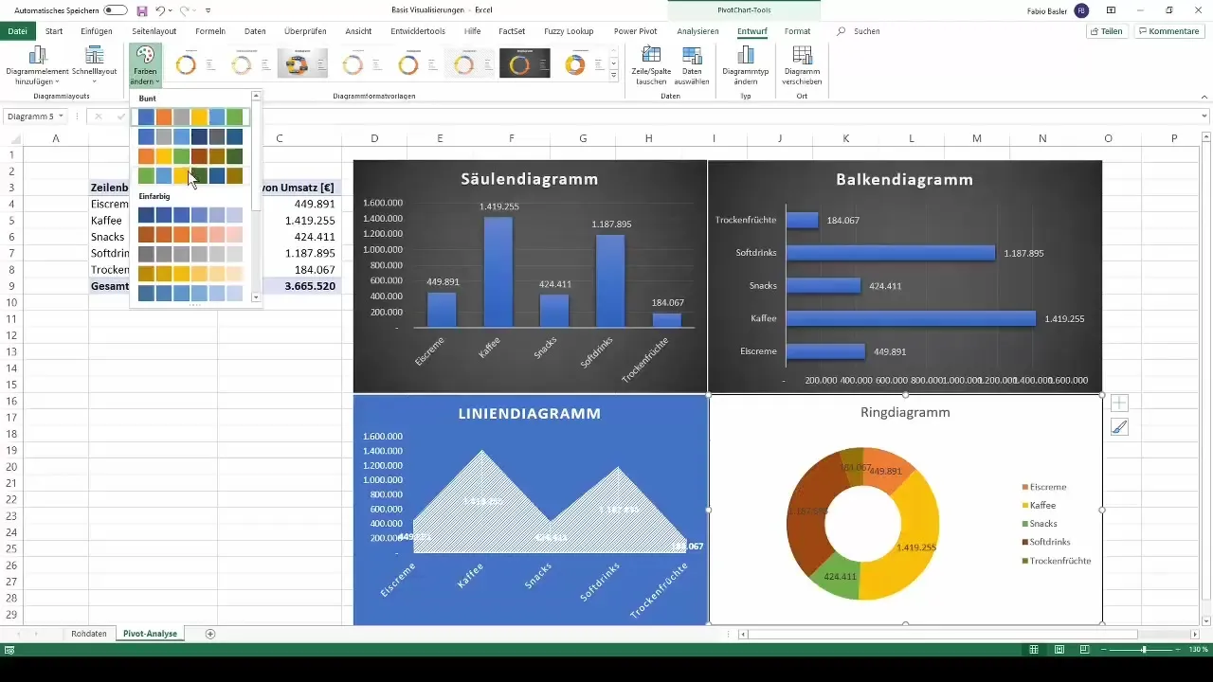Click the Teilen button

pos(1107,31)
